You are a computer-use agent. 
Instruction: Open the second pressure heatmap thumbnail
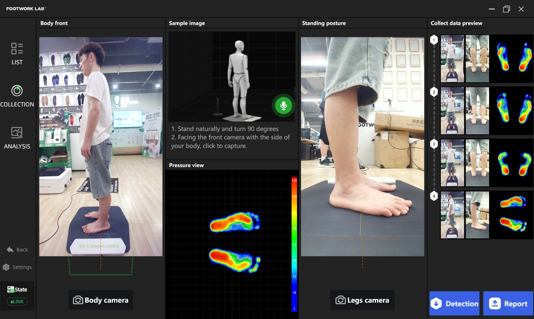(513, 110)
